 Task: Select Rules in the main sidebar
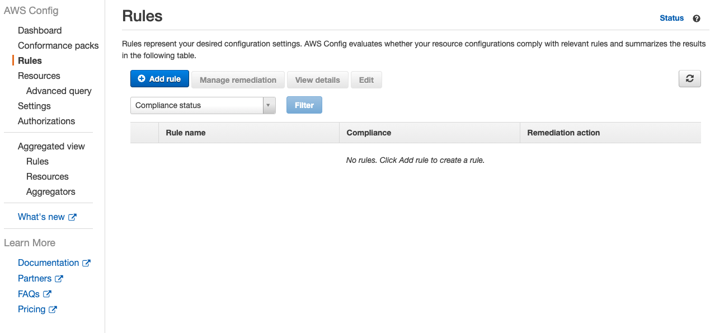[31, 60]
